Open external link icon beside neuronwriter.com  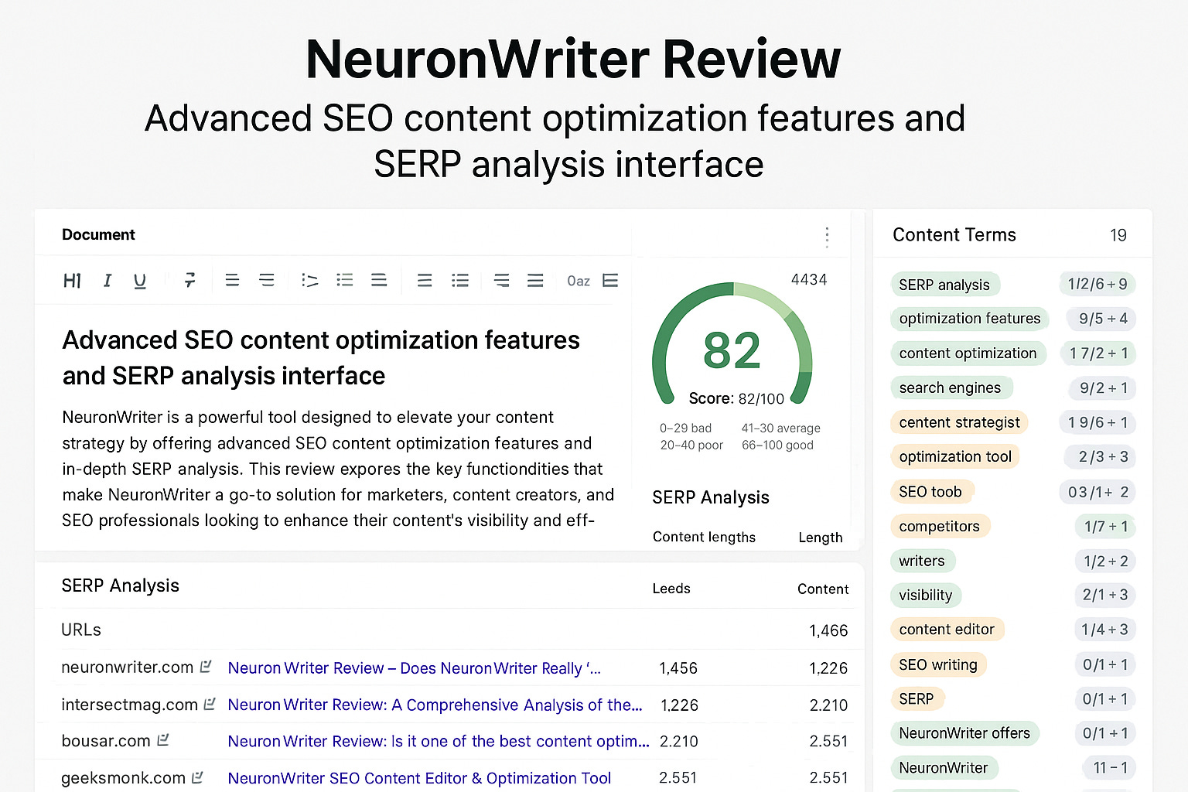(x=206, y=667)
